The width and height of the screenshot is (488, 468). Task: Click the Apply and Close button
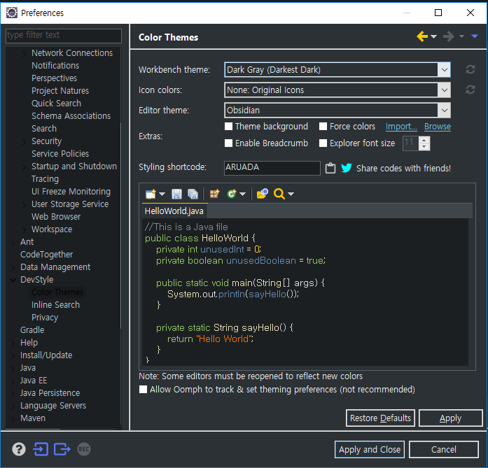(370, 449)
